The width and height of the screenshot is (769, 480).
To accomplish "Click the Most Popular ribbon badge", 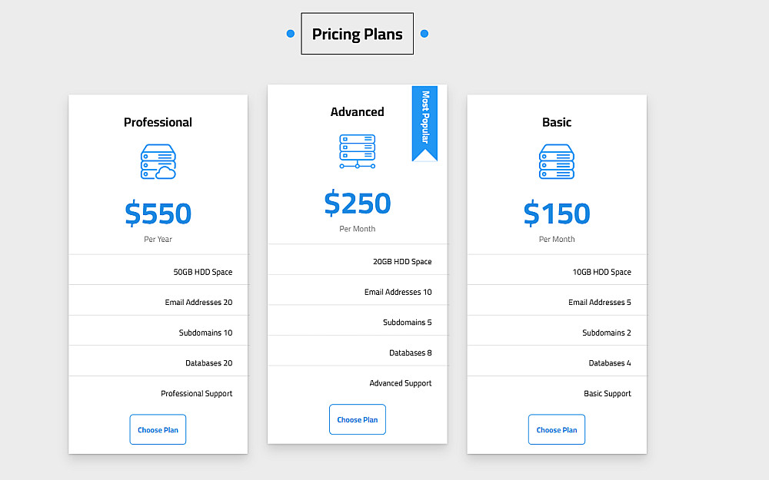I will pos(424,121).
